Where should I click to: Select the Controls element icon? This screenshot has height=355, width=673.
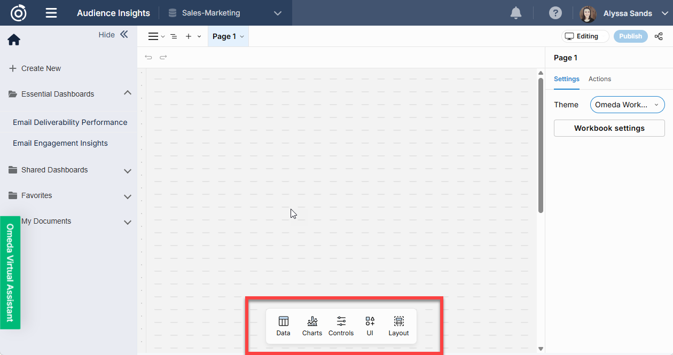[341, 326]
